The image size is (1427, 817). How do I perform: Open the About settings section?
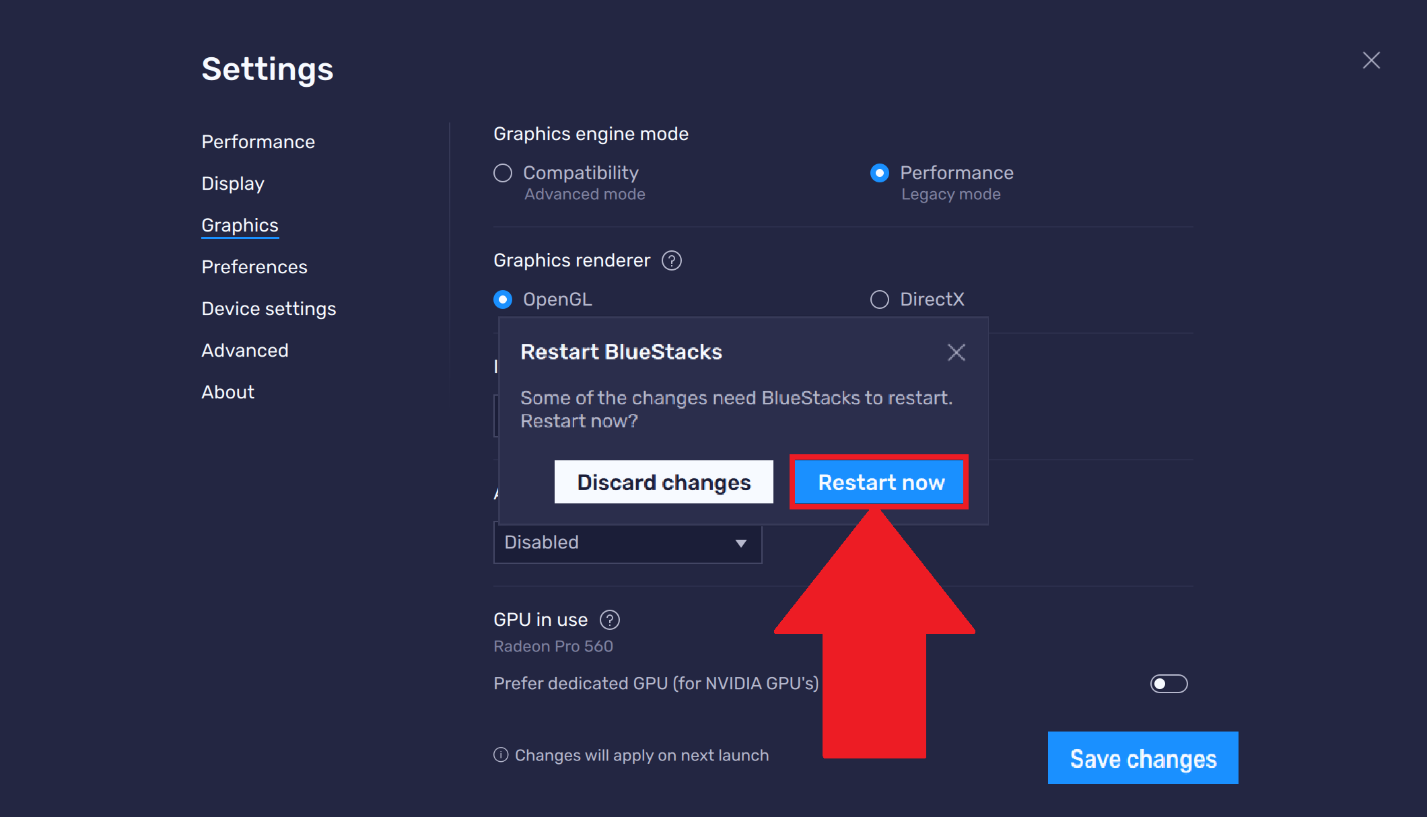(228, 392)
